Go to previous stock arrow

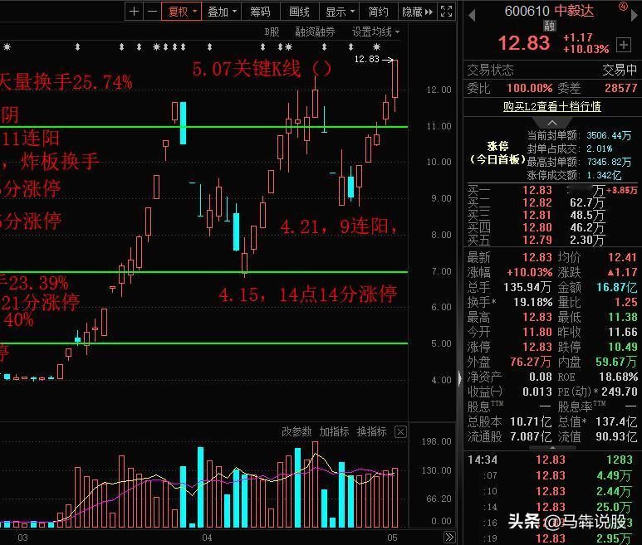coord(472,16)
